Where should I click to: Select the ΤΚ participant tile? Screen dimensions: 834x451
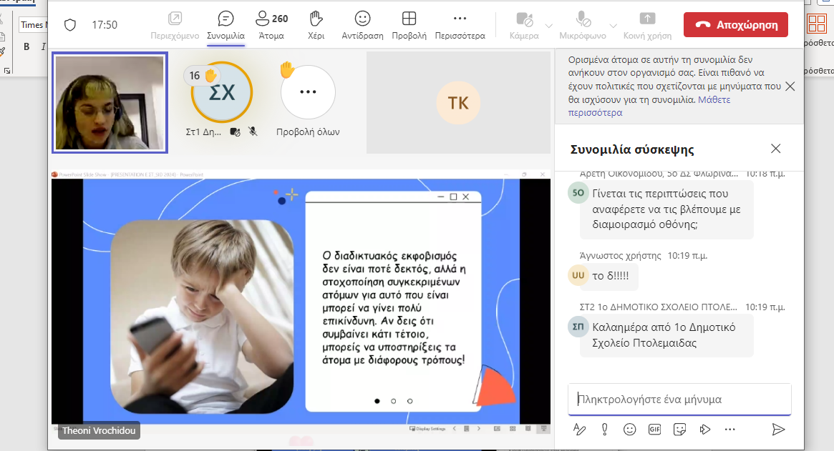click(x=458, y=102)
